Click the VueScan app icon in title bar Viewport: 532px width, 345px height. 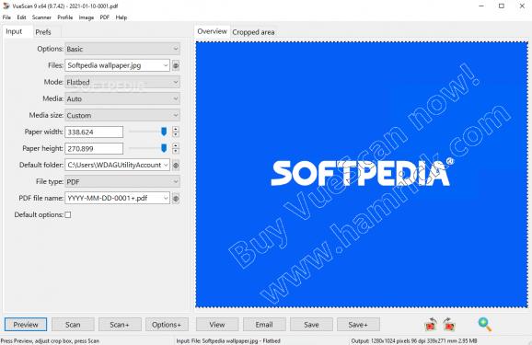[6, 6]
